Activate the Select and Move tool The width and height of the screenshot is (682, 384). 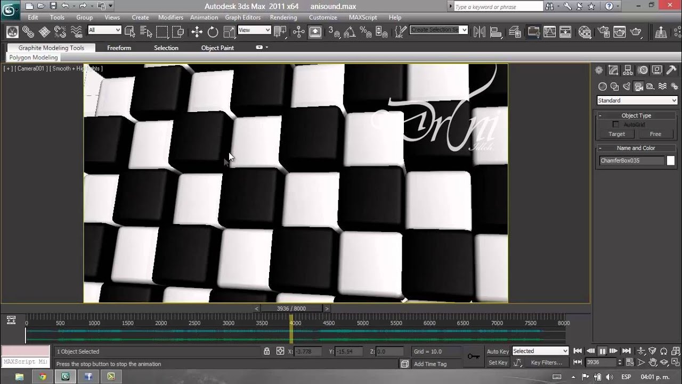point(197,31)
